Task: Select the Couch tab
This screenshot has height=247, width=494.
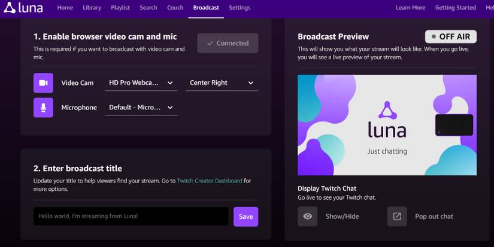Action: click(175, 8)
